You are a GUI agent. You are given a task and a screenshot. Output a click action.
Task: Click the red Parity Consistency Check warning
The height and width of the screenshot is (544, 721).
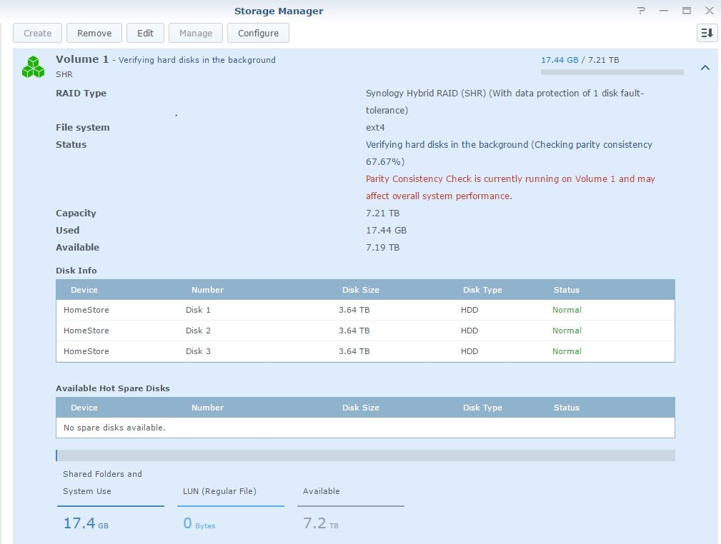click(510, 188)
